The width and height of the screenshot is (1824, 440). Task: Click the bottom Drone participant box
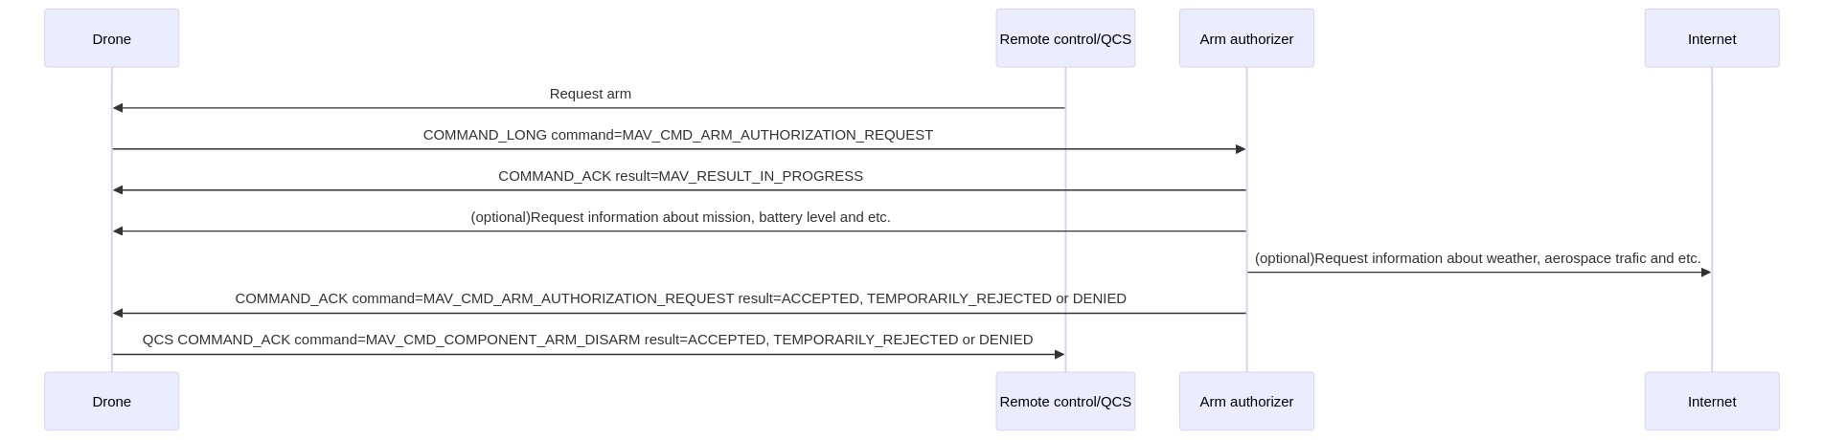point(111,401)
